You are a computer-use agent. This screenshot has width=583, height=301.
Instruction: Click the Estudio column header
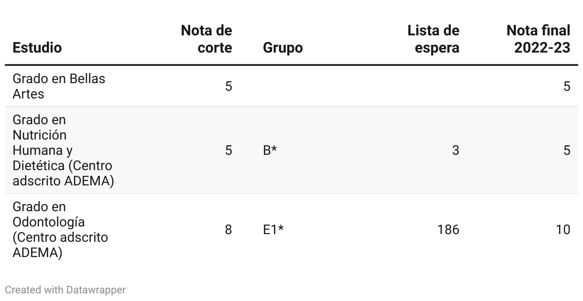pyautogui.click(x=37, y=48)
